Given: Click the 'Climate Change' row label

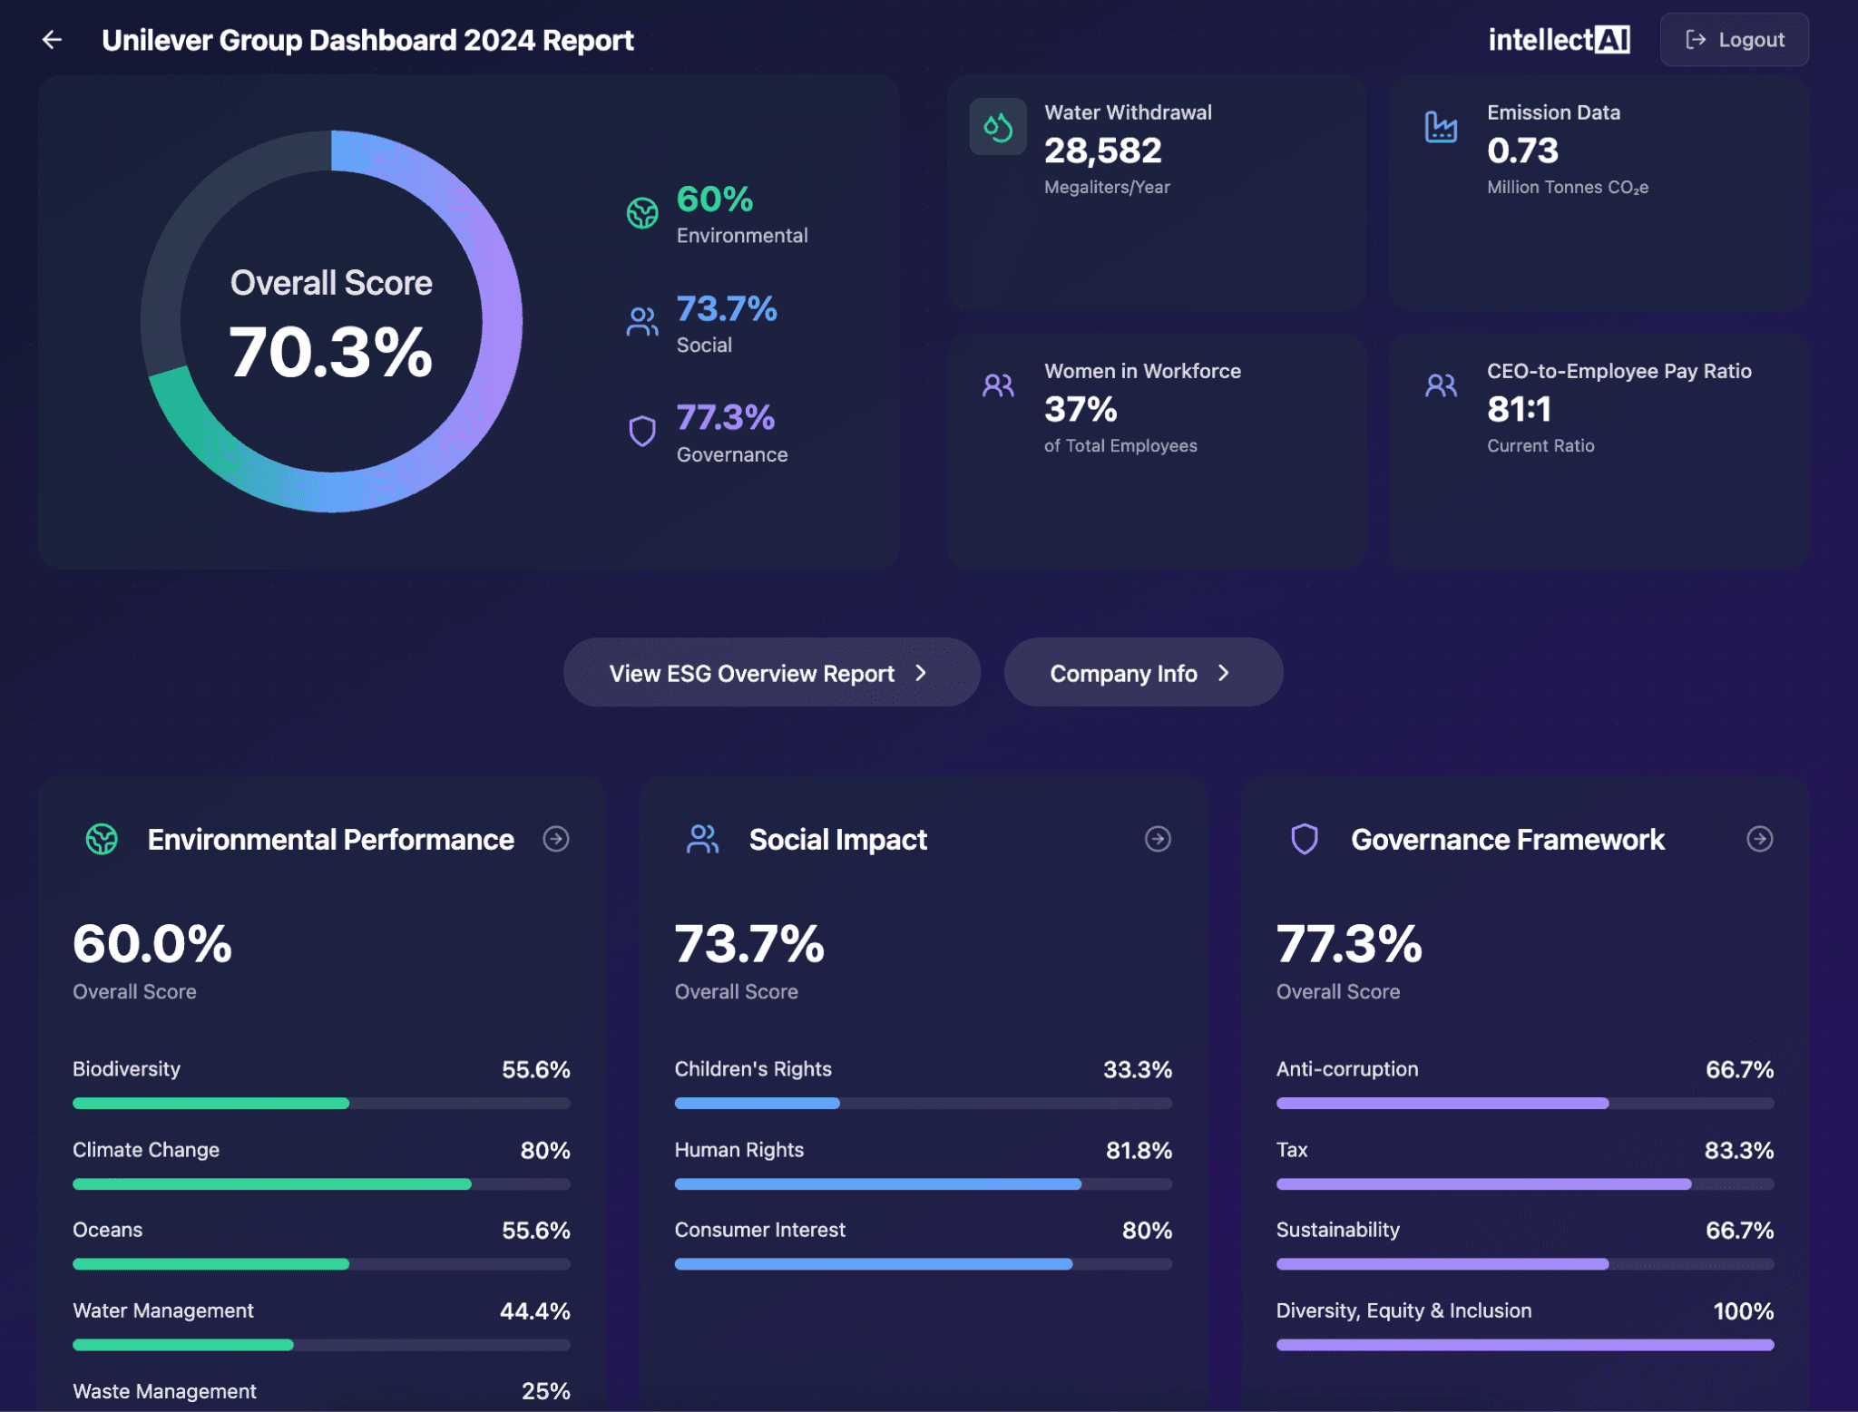Looking at the screenshot, I should coord(146,1150).
